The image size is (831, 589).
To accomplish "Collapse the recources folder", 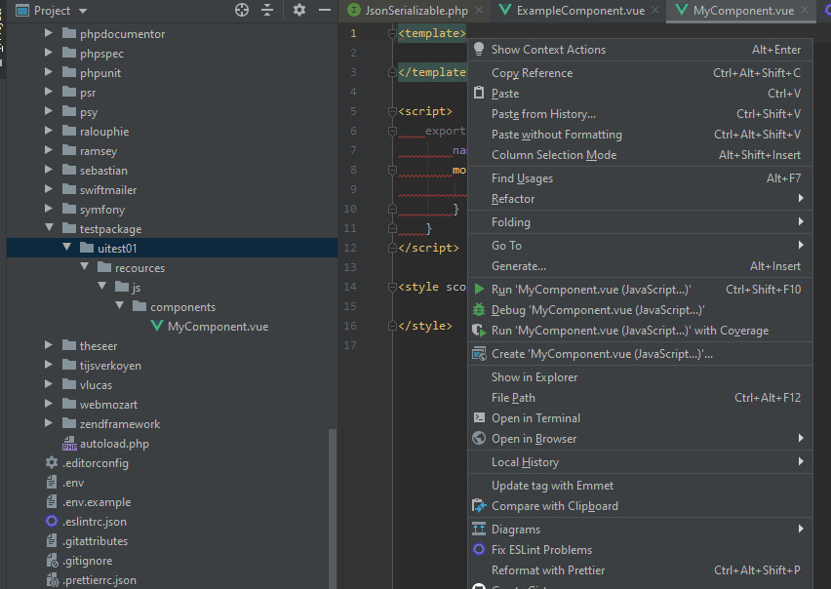I will (x=84, y=266).
